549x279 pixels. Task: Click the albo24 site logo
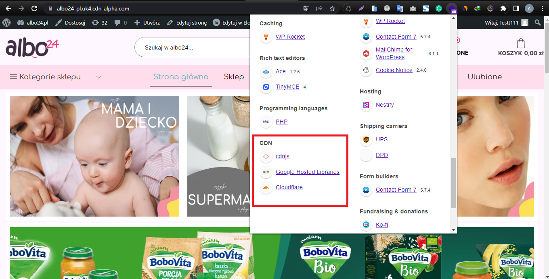click(32, 48)
